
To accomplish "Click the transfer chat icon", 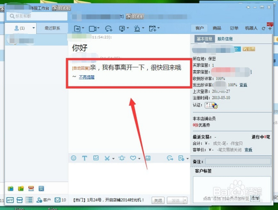I will 77,28.
